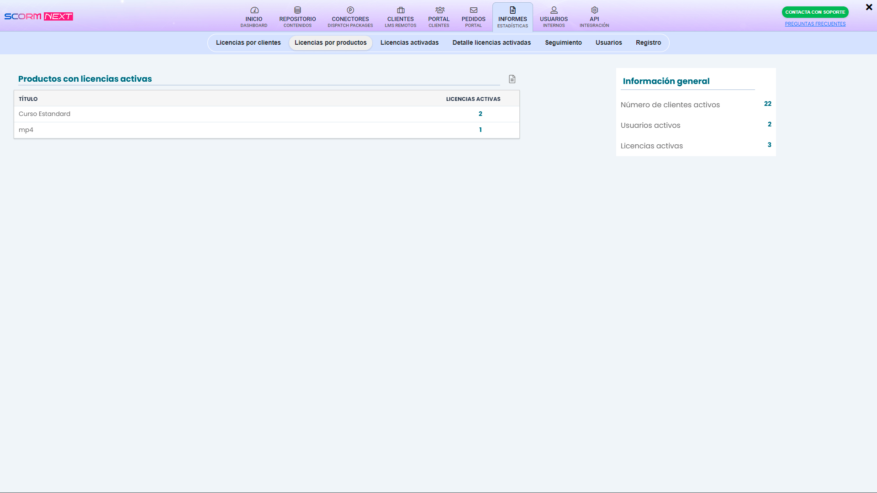Open the Preguntas frecuentes link
877x493 pixels.
(815, 24)
